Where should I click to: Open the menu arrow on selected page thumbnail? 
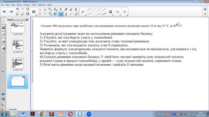(23, 77)
